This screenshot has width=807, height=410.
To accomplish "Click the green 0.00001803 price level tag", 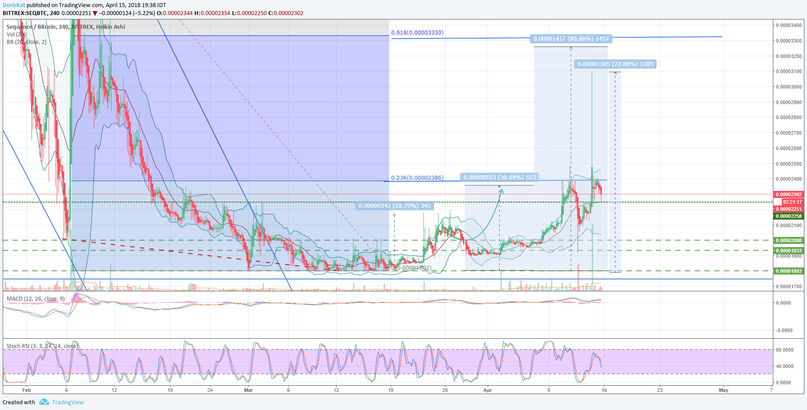I will 788,271.
